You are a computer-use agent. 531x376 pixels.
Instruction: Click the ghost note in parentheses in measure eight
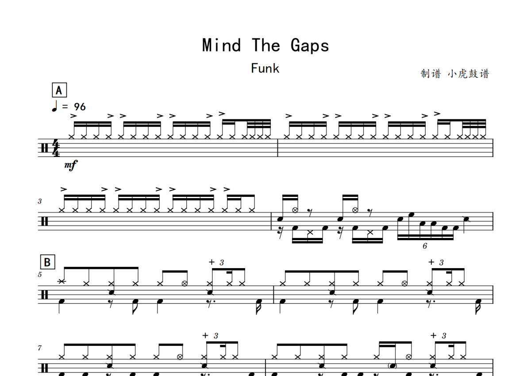coord(392,365)
